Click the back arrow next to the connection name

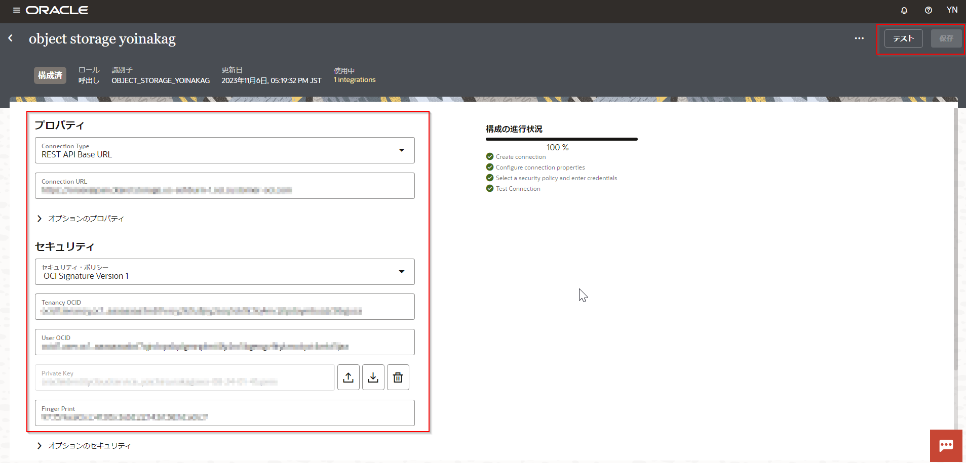tap(10, 38)
